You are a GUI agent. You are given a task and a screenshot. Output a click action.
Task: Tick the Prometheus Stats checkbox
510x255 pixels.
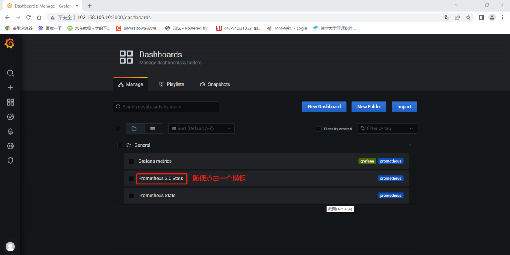click(x=132, y=196)
